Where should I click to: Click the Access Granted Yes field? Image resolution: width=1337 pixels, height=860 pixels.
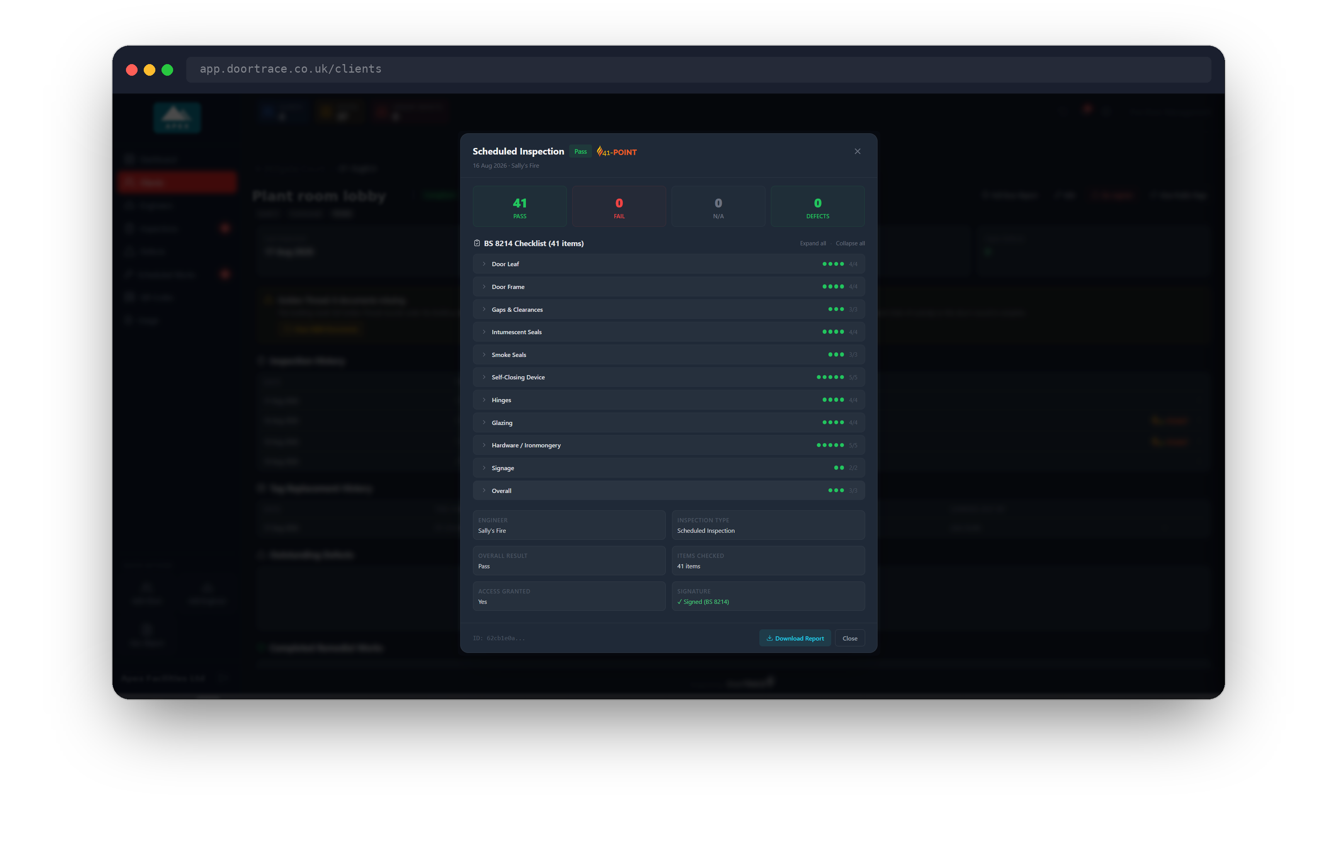click(569, 596)
